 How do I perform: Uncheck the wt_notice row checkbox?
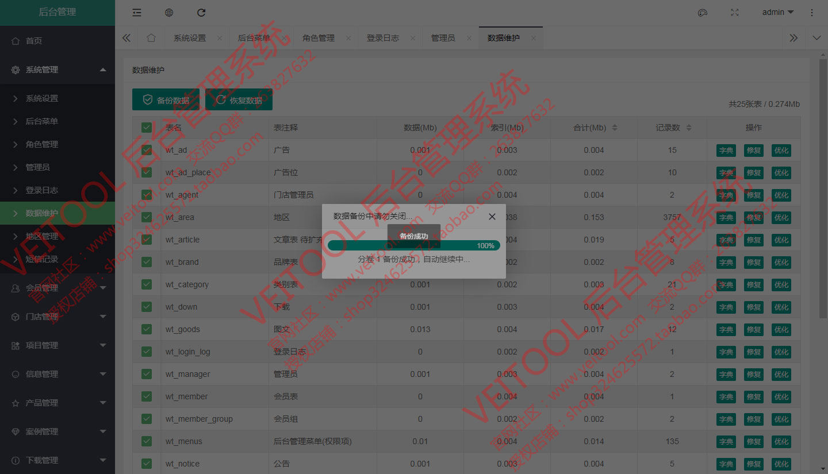(x=147, y=464)
